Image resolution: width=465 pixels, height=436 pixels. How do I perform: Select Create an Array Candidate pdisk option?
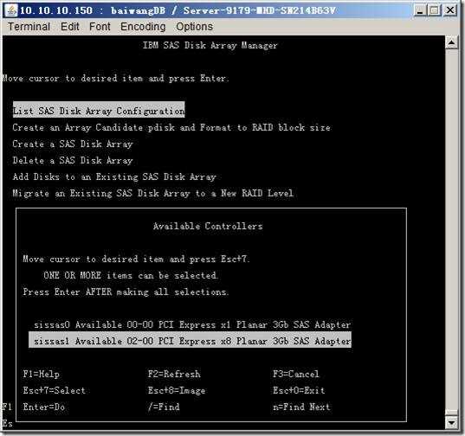pyautogui.click(x=171, y=128)
